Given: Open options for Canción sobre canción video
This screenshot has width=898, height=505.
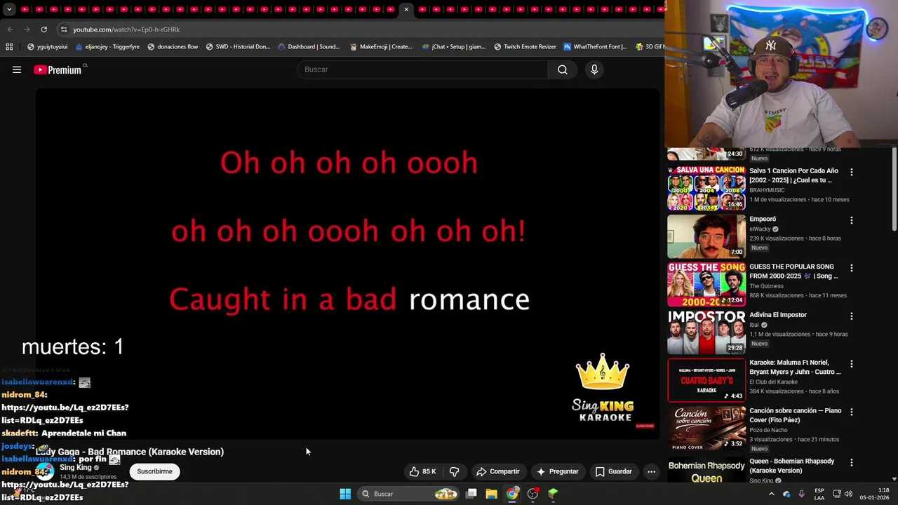Looking at the screenshot, I should click(852, 412).
